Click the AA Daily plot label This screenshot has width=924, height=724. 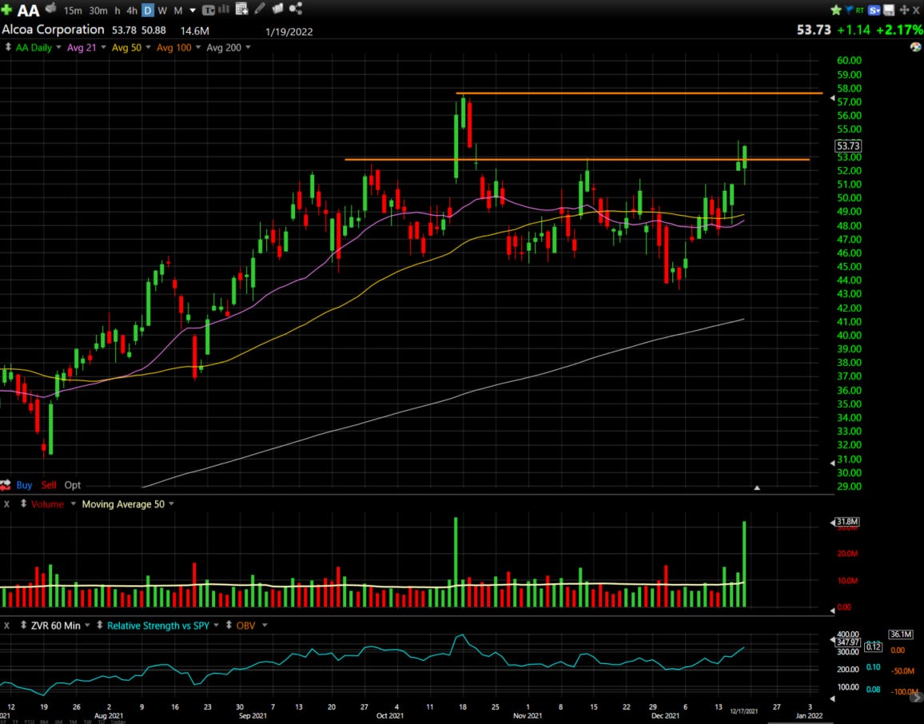34,48
